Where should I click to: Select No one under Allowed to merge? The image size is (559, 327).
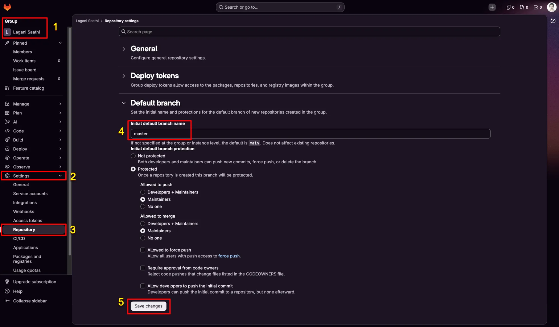tap(143, 238)
